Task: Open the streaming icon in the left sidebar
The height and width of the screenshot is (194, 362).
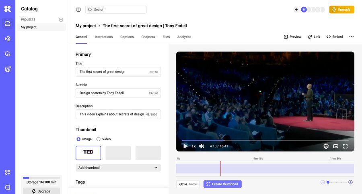Action: [x=8, y=38]
